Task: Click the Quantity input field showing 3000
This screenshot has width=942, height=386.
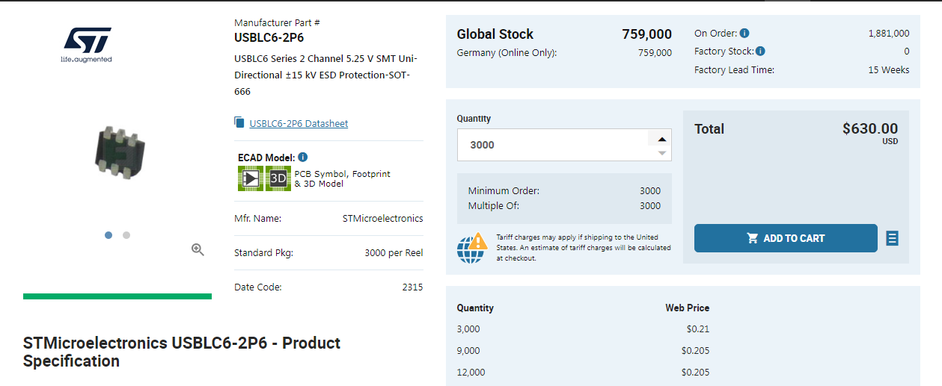Action: point(554,145)
